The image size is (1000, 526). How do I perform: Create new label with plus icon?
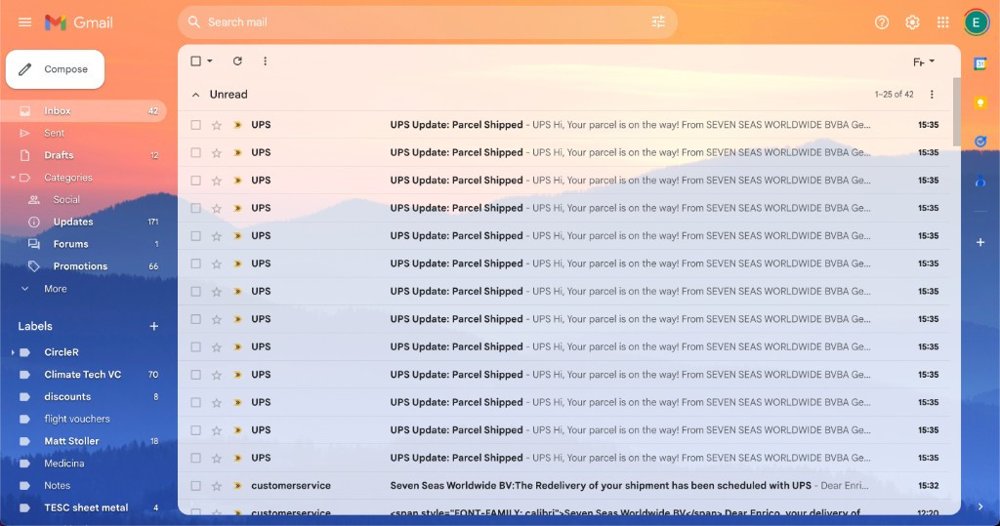(x=153, y=326)
